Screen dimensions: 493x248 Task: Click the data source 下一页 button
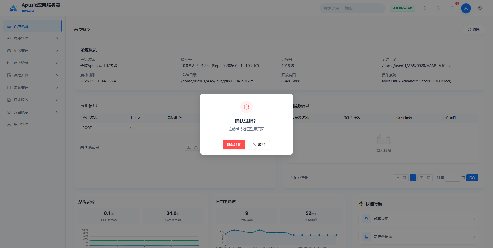click(425, 178)
